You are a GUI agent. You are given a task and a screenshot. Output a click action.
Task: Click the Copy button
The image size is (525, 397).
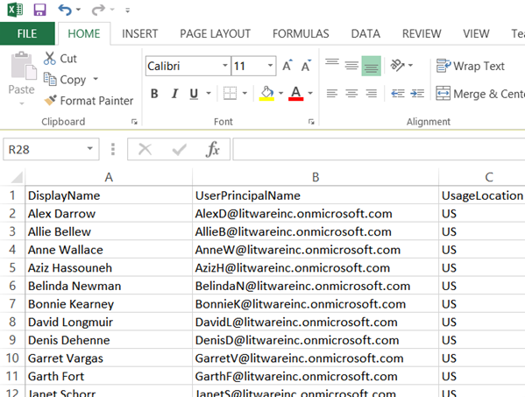point(65,80)
